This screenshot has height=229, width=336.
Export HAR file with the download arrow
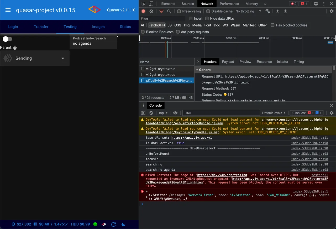pyautogui.click(x=285, y=11)
